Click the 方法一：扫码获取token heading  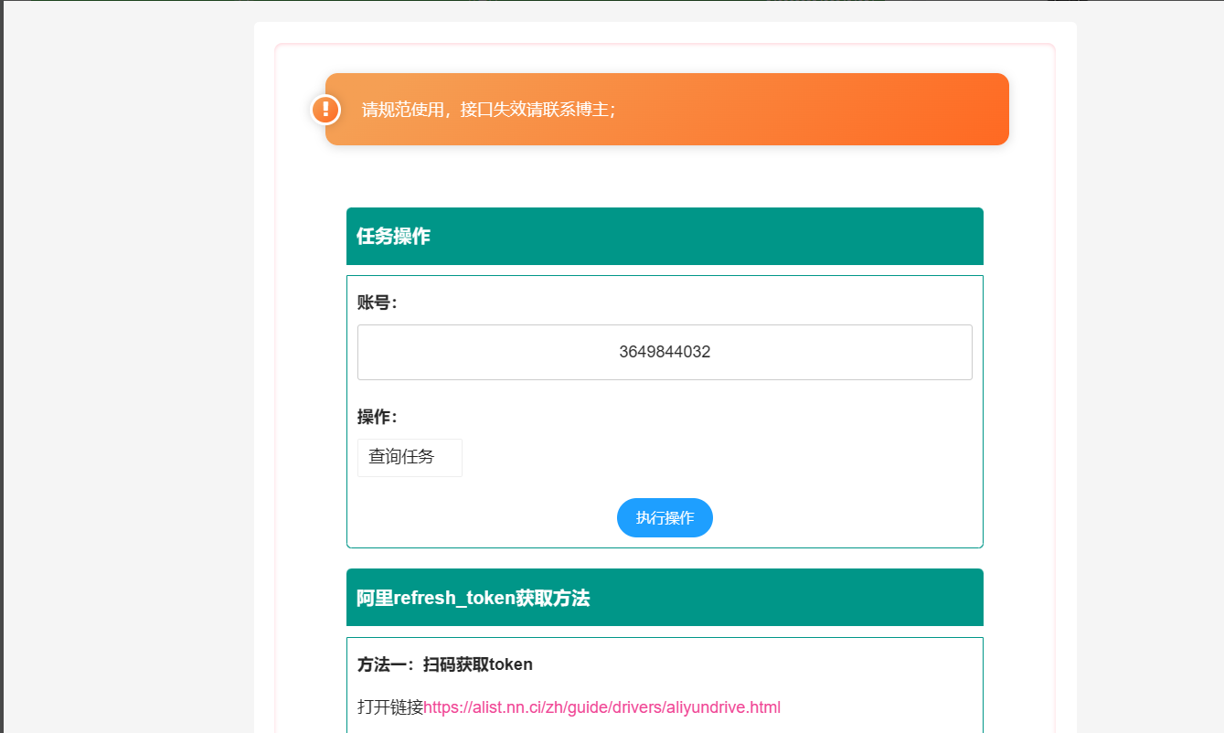click(445, 664)
